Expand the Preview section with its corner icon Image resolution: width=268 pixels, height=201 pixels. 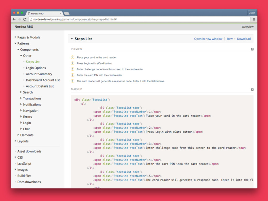(252, 49)
